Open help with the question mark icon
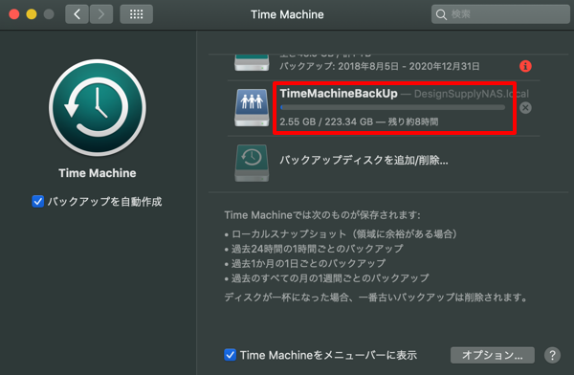This screenshot has height=375, width=574. tap(552, 355)
